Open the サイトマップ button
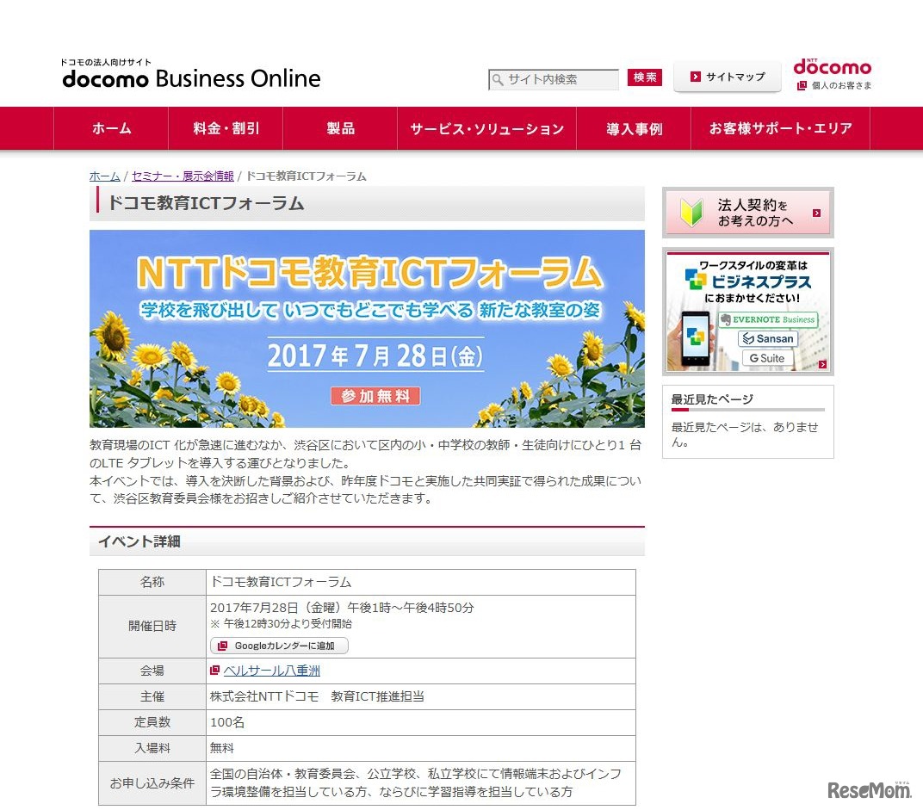This screenshot has height=810, width=923. tap(728, 77)
